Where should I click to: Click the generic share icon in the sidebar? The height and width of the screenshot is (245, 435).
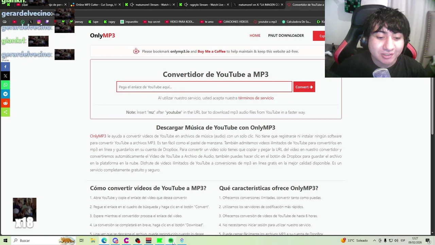[x=5, y=112]
